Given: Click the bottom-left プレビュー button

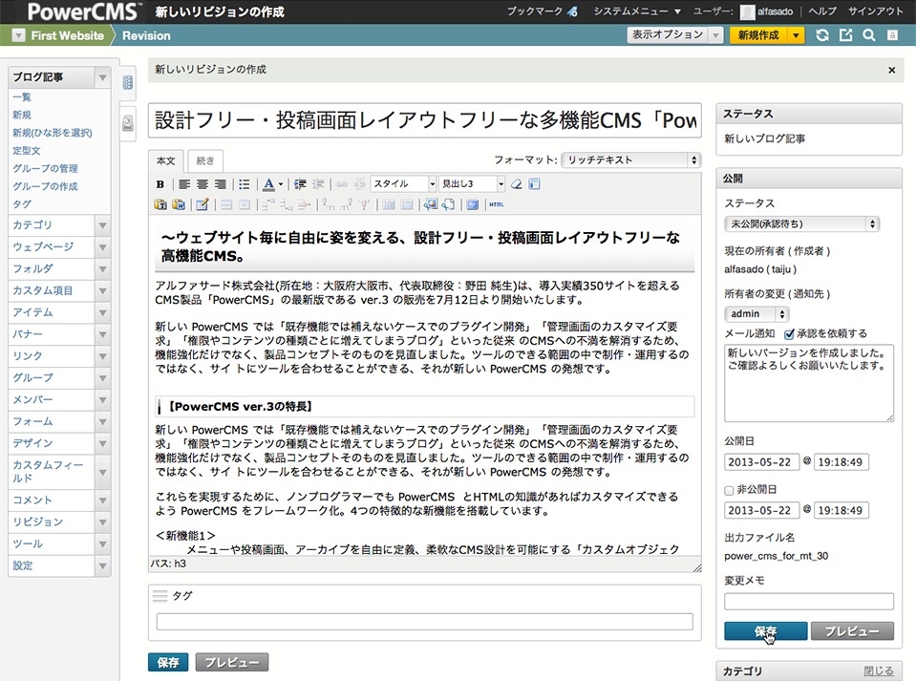Looking at the screenshot, I should (x=232, y=662).
